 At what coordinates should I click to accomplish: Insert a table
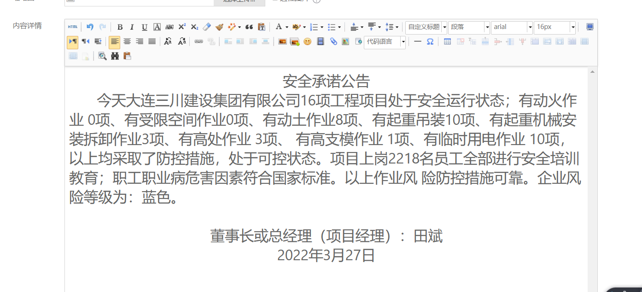[x=447, y=41]
